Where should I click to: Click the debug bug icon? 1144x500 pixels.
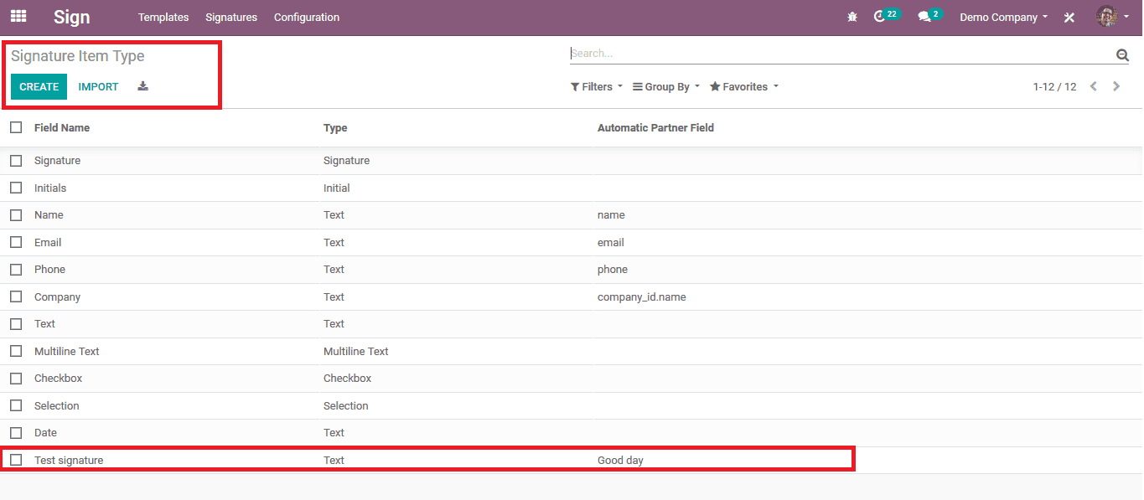pos(852,17)
